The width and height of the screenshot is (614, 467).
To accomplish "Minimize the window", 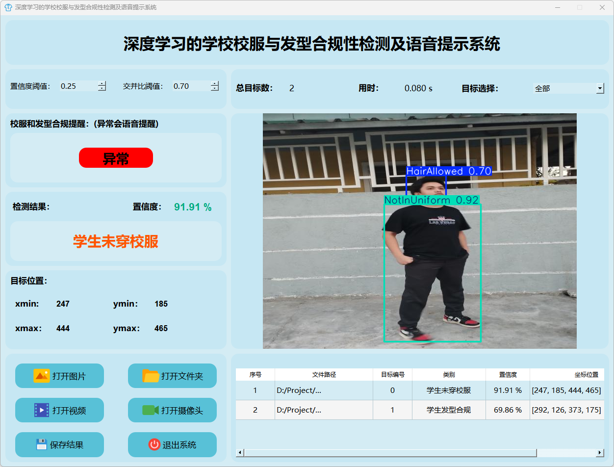I will 558,7.
